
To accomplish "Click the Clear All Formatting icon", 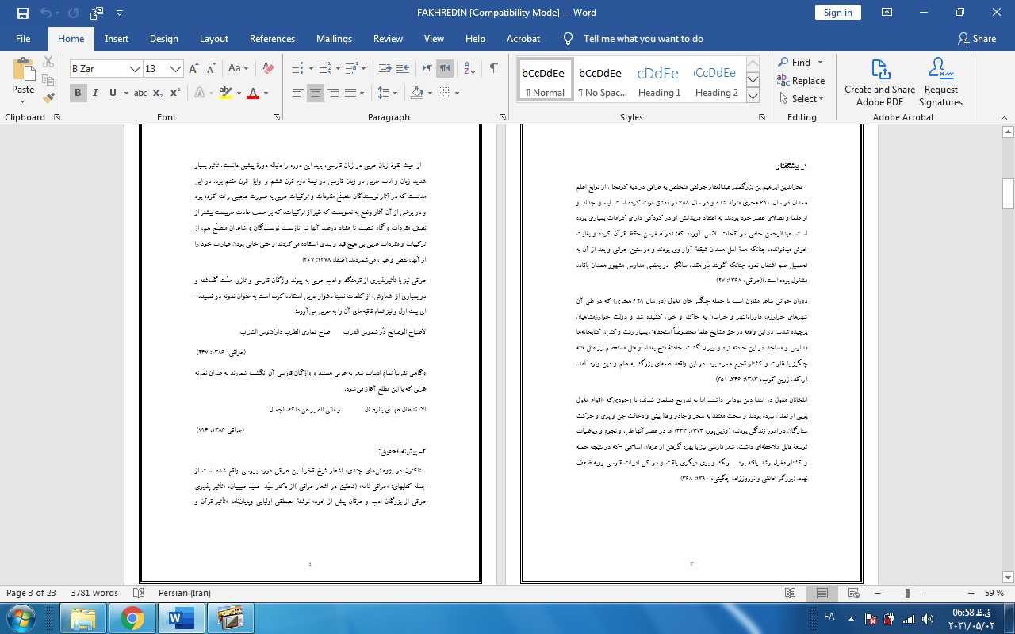I will click(x=268, y=69).
